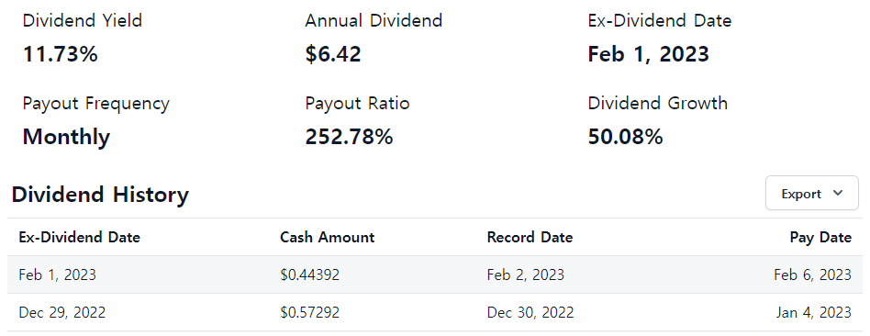Select the Jan 4, 2023 pay date cell
Viewport: 870px width, 336px height.
(x=814, y=312)
